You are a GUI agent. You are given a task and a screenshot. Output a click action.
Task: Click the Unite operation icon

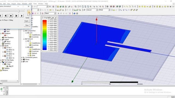tap(30, 55)
